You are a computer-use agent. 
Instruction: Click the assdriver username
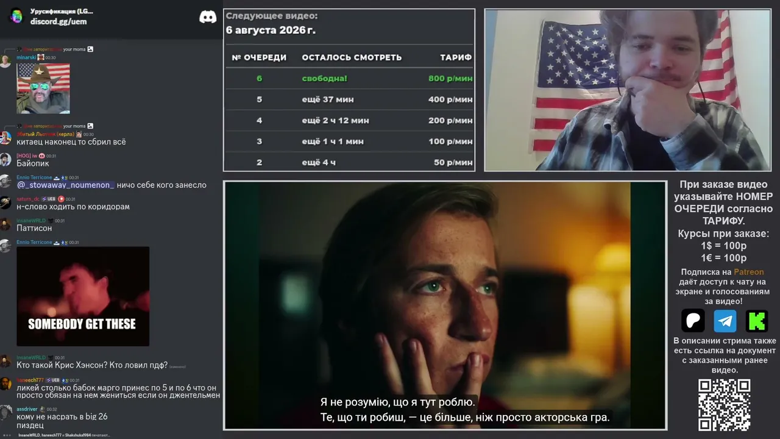click(x=27, y=409)
